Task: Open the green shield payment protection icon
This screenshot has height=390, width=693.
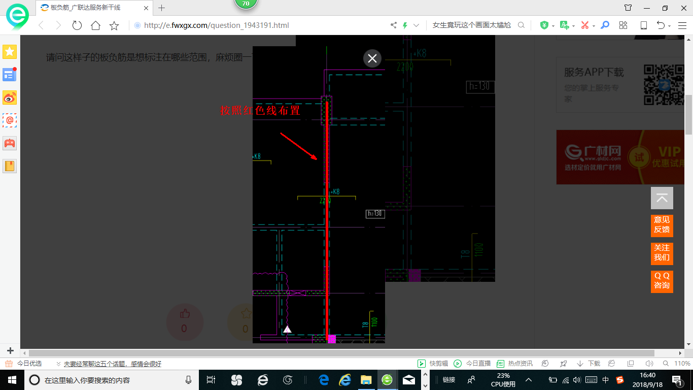Action: [544, 25]
